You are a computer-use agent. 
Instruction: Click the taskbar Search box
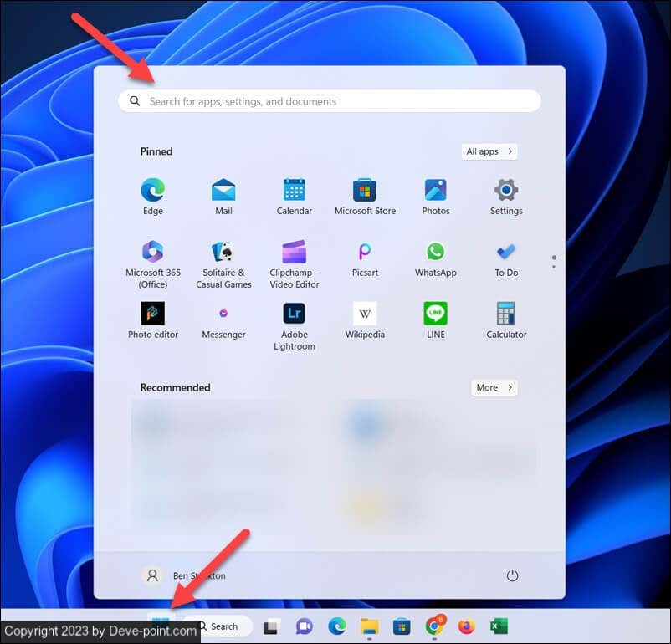(218, 626)
